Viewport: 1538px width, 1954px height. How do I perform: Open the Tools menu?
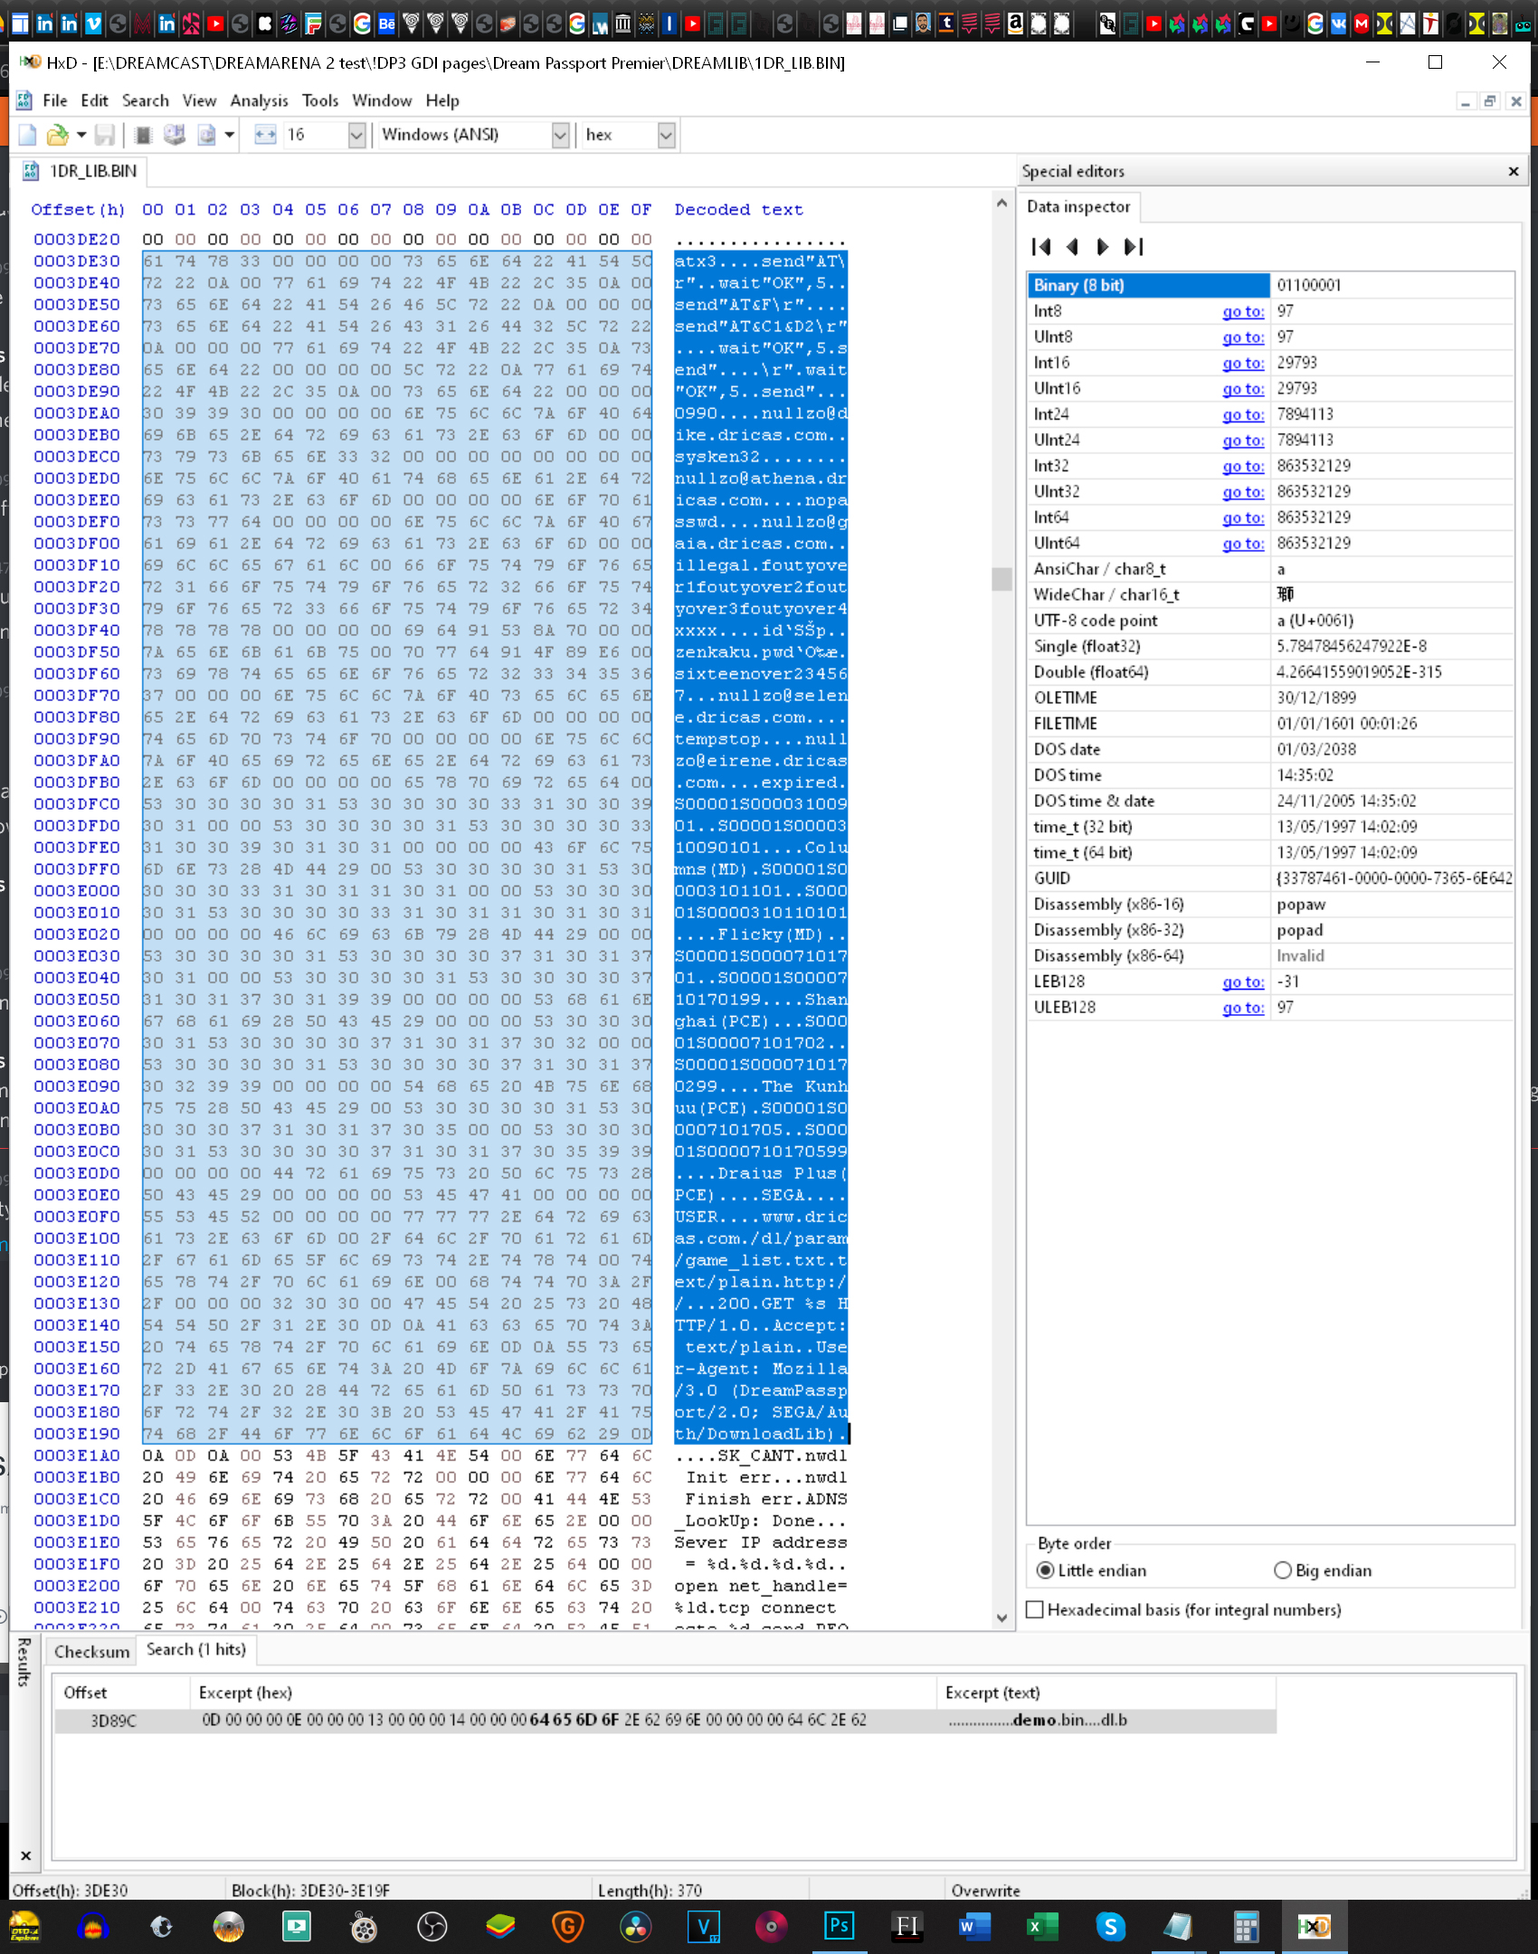click(x=320, y=100)
